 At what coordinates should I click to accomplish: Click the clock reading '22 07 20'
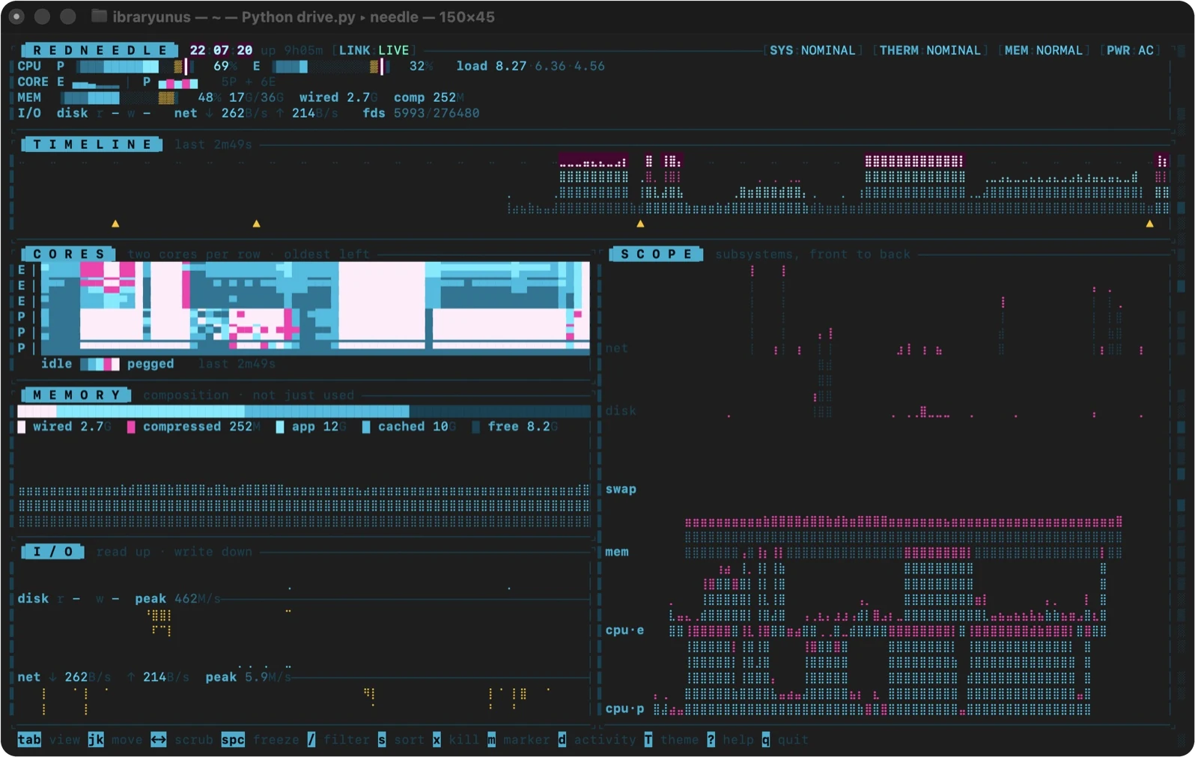point(221,50)
